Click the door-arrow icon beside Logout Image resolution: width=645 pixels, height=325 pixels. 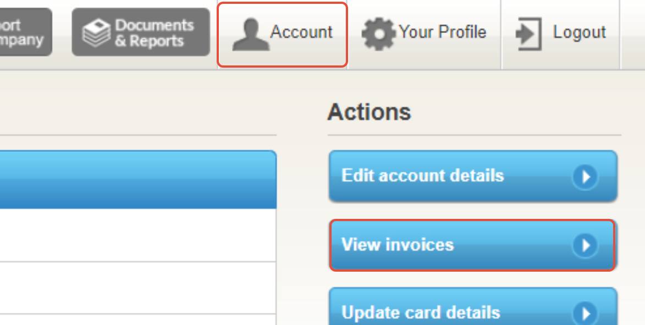(529, 33)
